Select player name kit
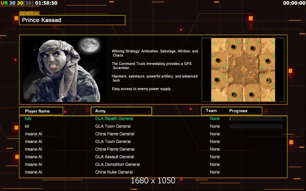Screen dimensions: 306x191 [27, 126]
